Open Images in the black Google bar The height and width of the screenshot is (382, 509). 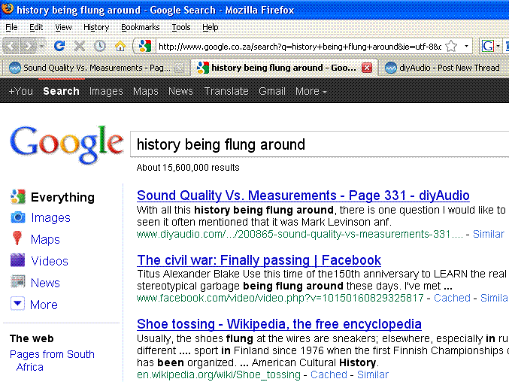106,91
